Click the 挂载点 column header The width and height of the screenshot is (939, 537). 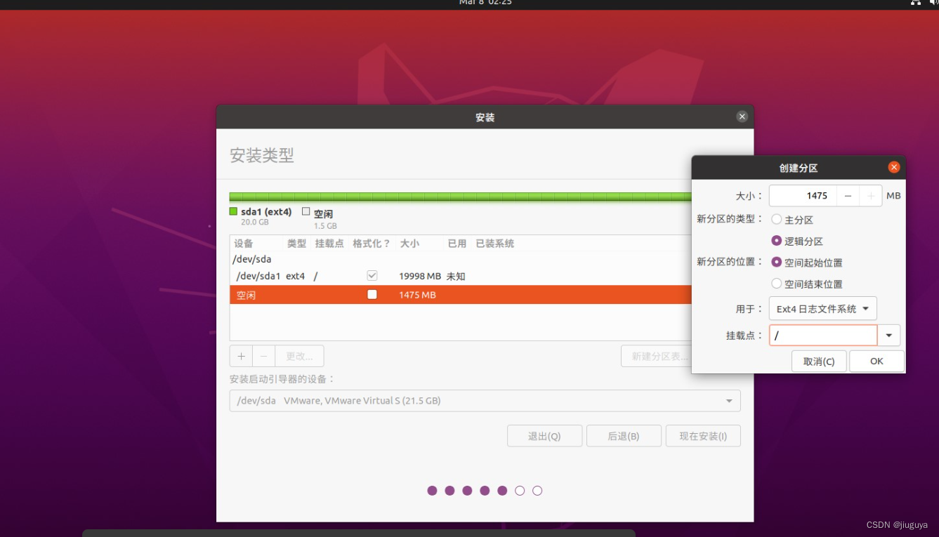tap(329, 244)
